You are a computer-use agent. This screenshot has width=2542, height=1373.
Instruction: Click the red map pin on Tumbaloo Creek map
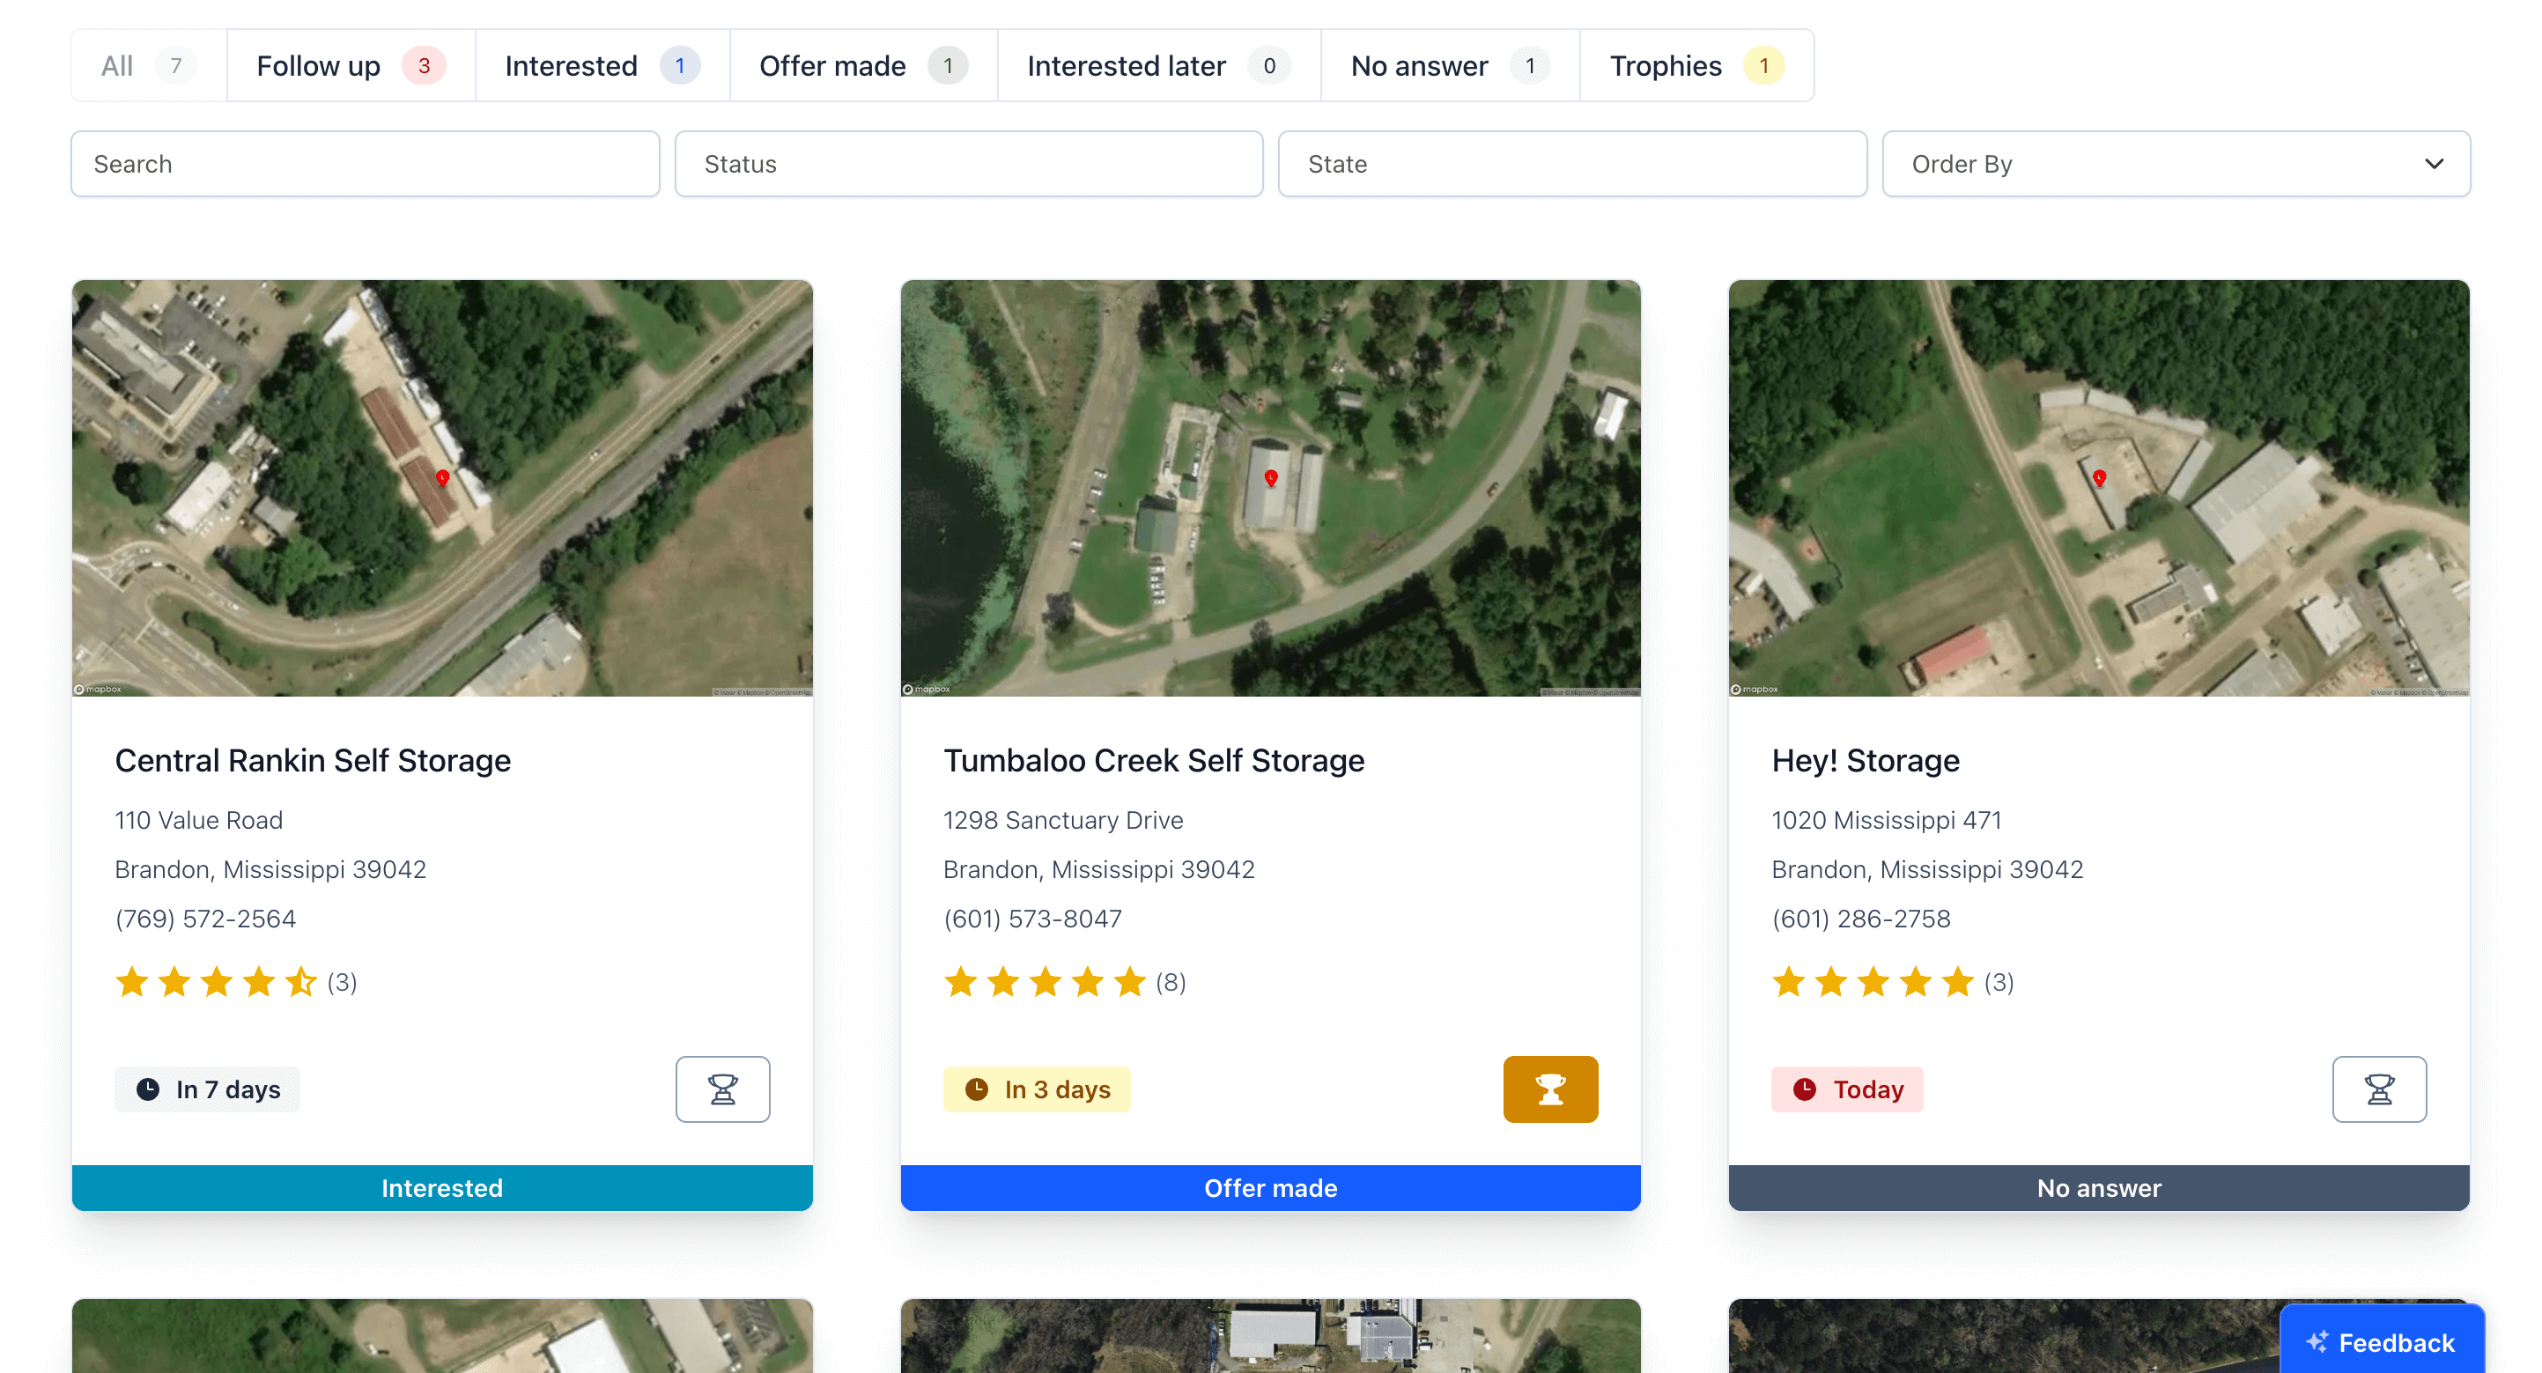pyautogui.click(x=1271, y=477)
